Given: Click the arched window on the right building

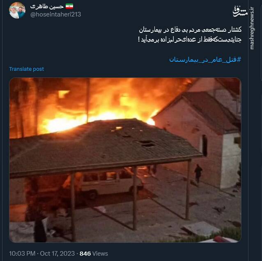Looking at the screenshot, I should point(205,145).
